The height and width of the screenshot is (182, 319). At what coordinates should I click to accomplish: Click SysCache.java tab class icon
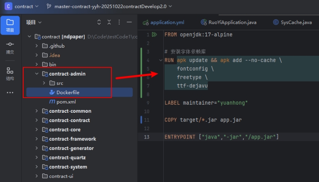(276, 22)
